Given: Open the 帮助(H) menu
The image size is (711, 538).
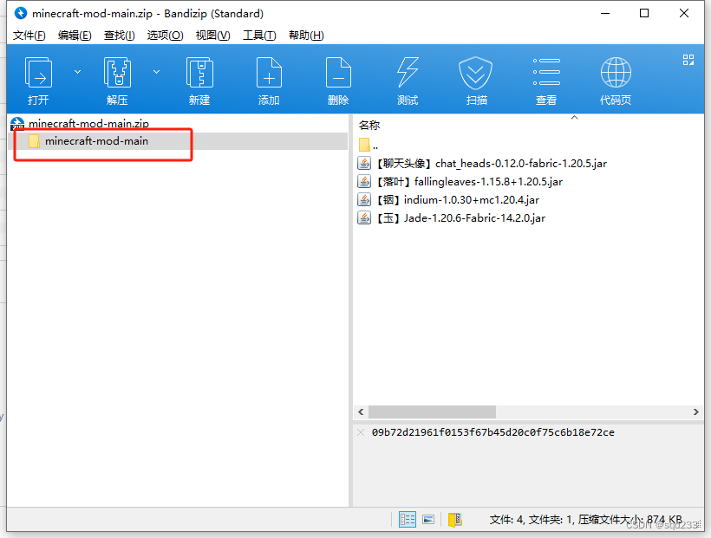Looking at the screenshot, I should coord(307,36).
